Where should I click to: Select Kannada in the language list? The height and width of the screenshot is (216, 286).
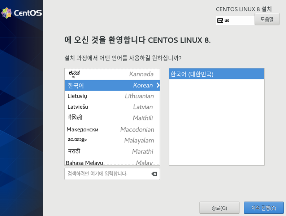coord(112,74)
